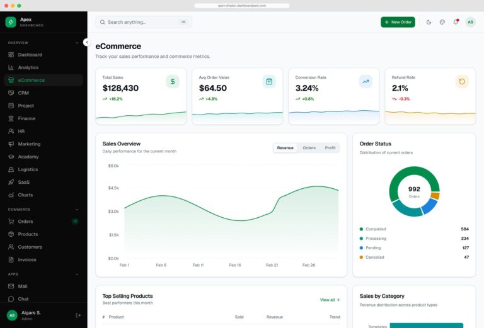Click the dollar icon on Total Sales card

(173, 81)
